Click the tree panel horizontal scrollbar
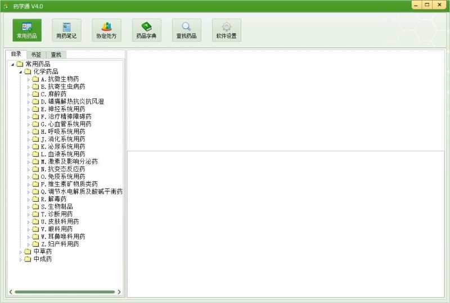This screenshot has height=303, width=450. [64, 292]
